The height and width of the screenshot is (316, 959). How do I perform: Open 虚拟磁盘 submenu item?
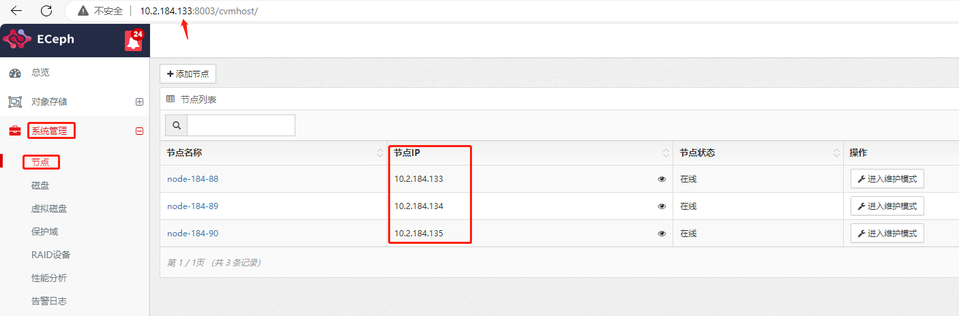pyautogui.click(x=49, y=208)
